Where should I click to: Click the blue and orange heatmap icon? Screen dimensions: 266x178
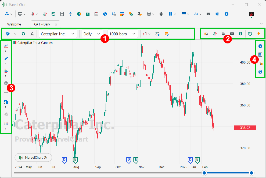[x=122, y=14]
